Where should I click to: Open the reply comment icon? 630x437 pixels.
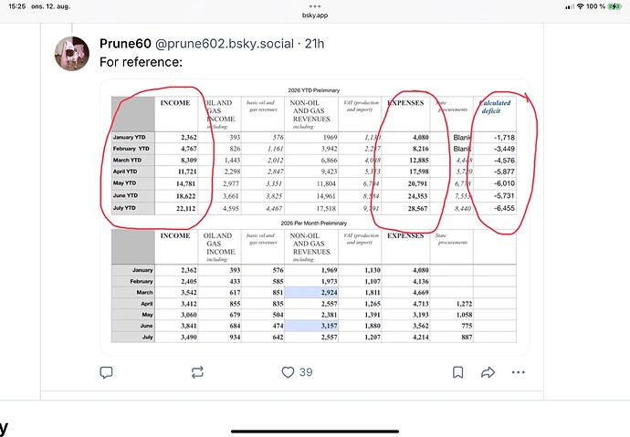[x=106, y=372]
